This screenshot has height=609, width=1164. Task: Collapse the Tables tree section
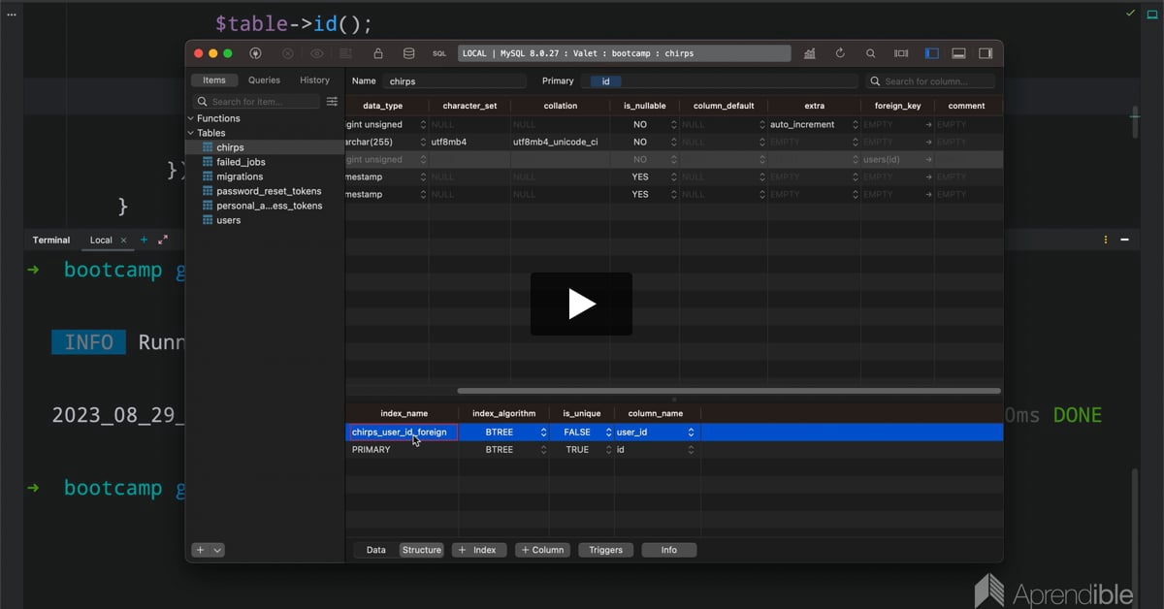point(191,133)
